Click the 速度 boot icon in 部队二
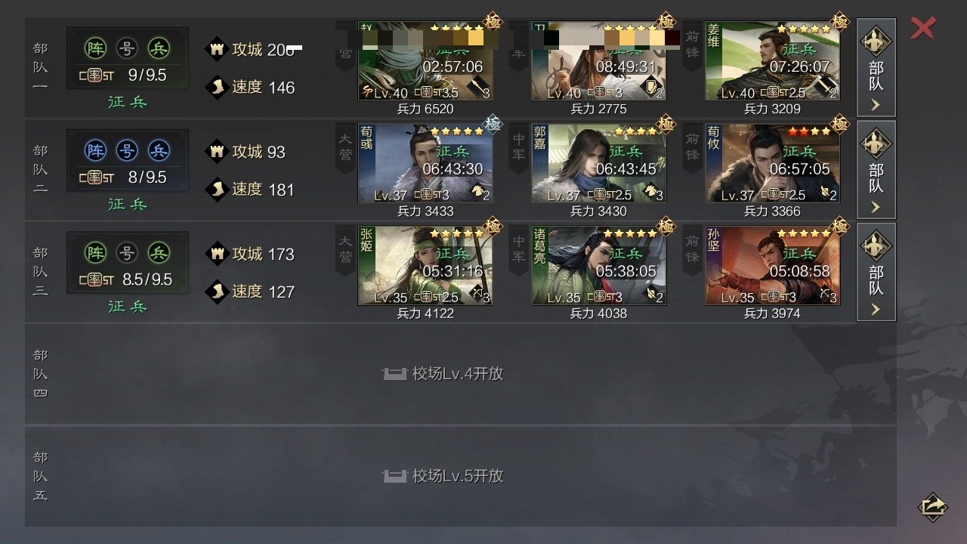This screenshot has height=544, width=967. 218,189
